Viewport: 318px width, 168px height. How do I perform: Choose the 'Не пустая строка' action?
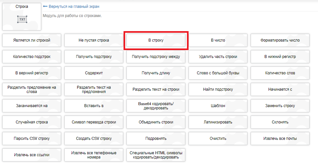(94, 40)
